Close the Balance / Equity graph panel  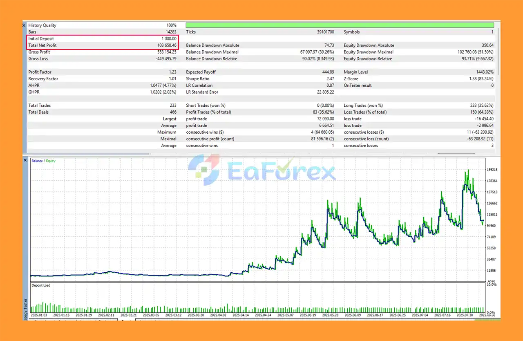point(25,160)
